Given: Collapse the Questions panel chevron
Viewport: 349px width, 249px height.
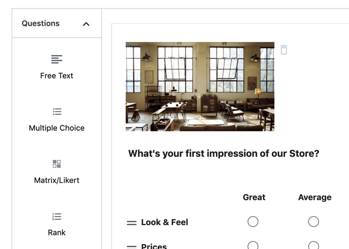Looking at the screenshot, I should click(x=86, y=24).
